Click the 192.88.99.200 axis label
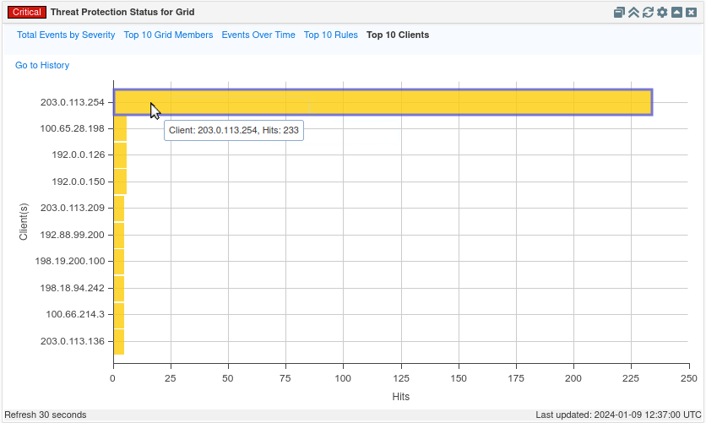706x423 pixels. tap(72, 235)
